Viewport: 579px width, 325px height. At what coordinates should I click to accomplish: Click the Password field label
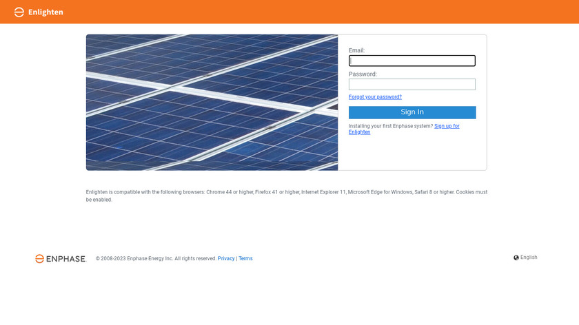tap(363, 74)
